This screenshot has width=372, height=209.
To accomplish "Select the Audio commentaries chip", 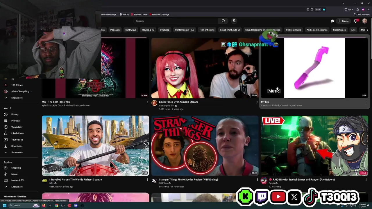I will pyautogui.click(x=317, y=30).
